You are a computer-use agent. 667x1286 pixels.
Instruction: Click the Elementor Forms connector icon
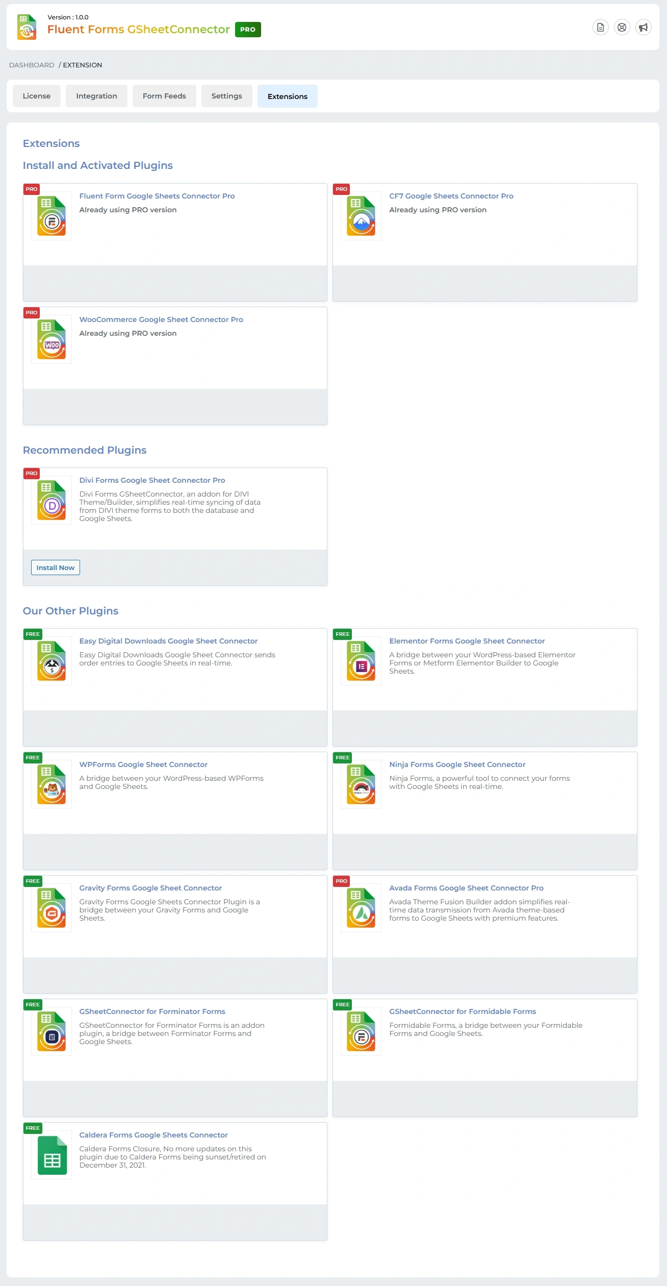coord(361,661)
